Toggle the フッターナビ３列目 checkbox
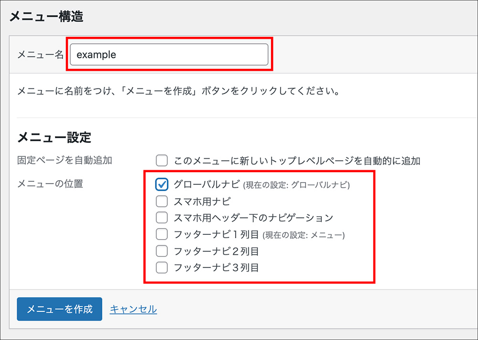478x340 pixels. [x=162, y=268]
